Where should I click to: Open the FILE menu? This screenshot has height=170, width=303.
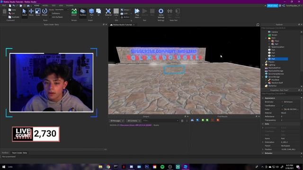(x=4, y=6)
